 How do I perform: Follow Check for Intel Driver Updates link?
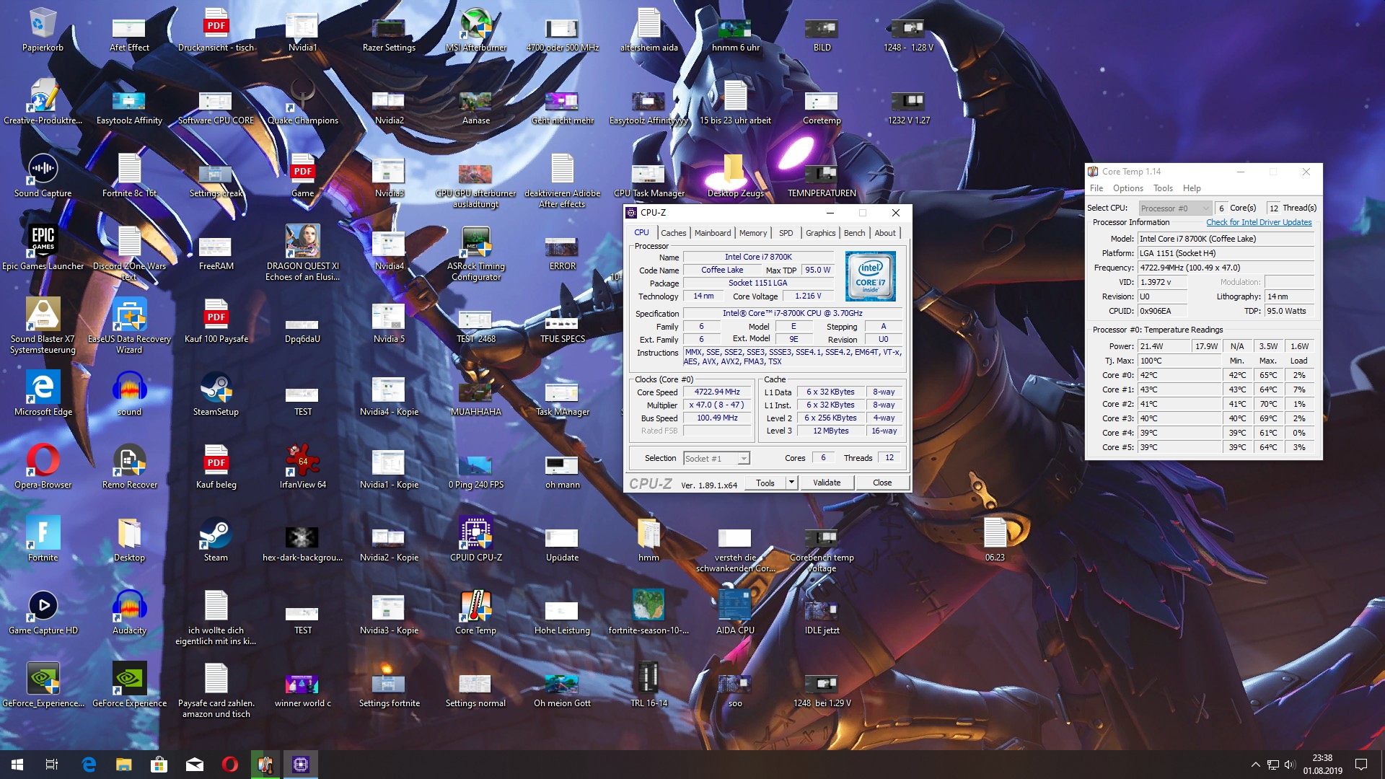(1259, 222)
